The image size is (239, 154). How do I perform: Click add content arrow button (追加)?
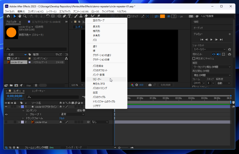[x=84, y=110]
